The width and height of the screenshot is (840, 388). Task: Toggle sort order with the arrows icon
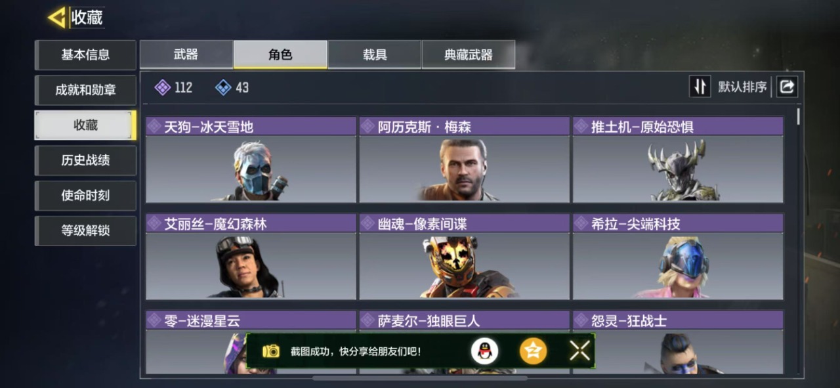tap(700, 87)
